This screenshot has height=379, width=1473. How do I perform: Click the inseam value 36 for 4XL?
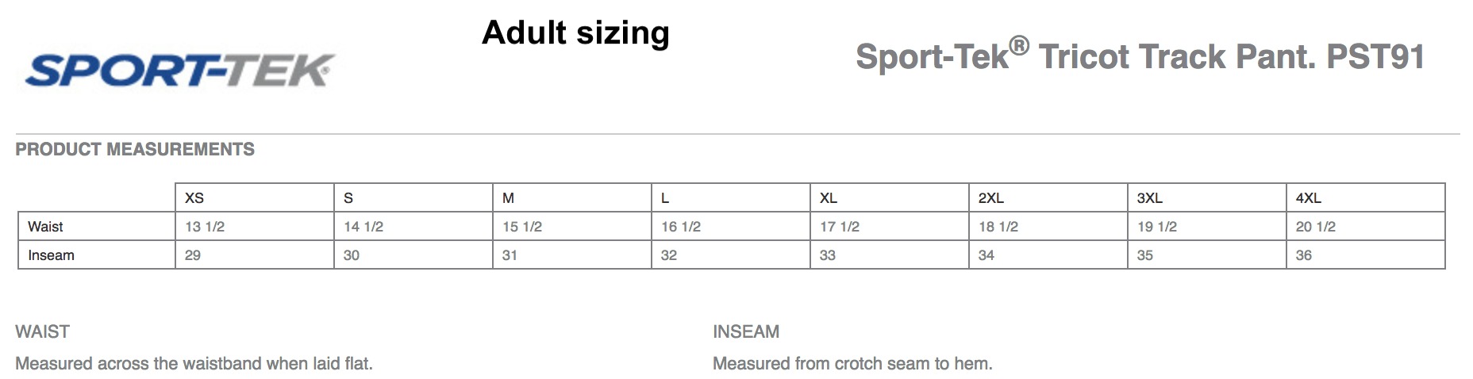coord(1366,255)
